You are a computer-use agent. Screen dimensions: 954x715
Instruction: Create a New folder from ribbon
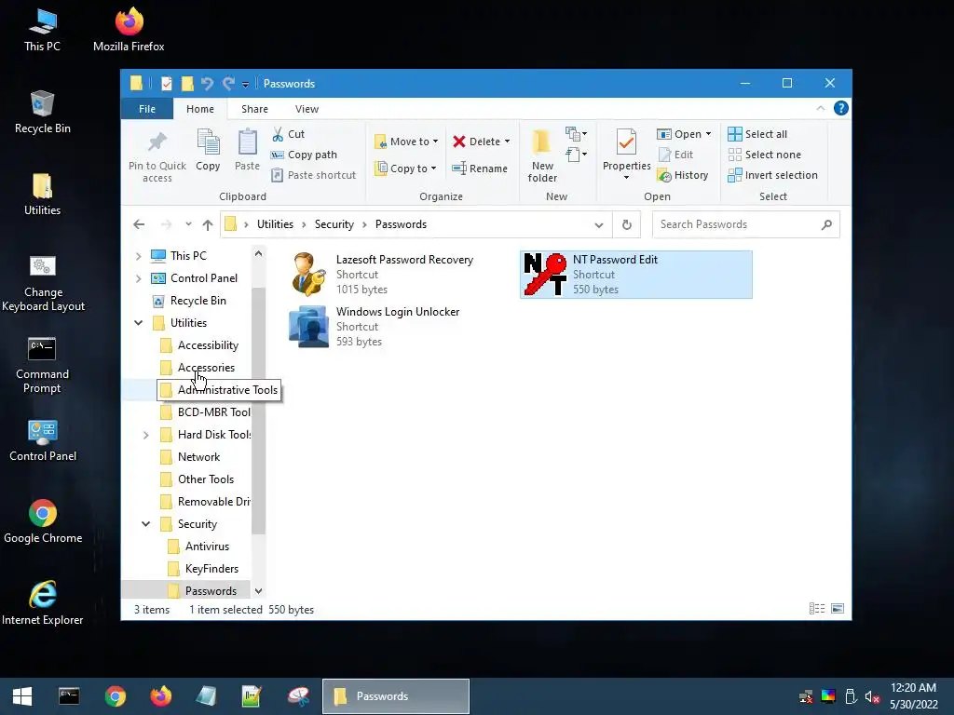542,155
